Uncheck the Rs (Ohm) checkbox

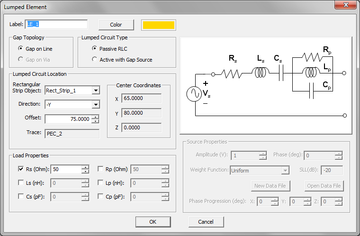click(x=21, y=169)
